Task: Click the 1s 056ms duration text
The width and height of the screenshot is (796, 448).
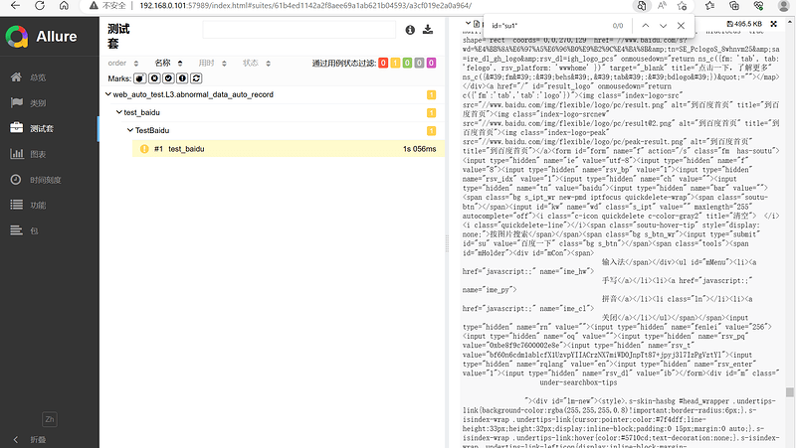Action: 419,149
